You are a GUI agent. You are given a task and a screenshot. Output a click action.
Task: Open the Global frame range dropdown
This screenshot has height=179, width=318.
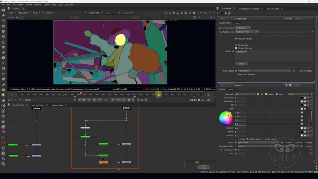29,100
